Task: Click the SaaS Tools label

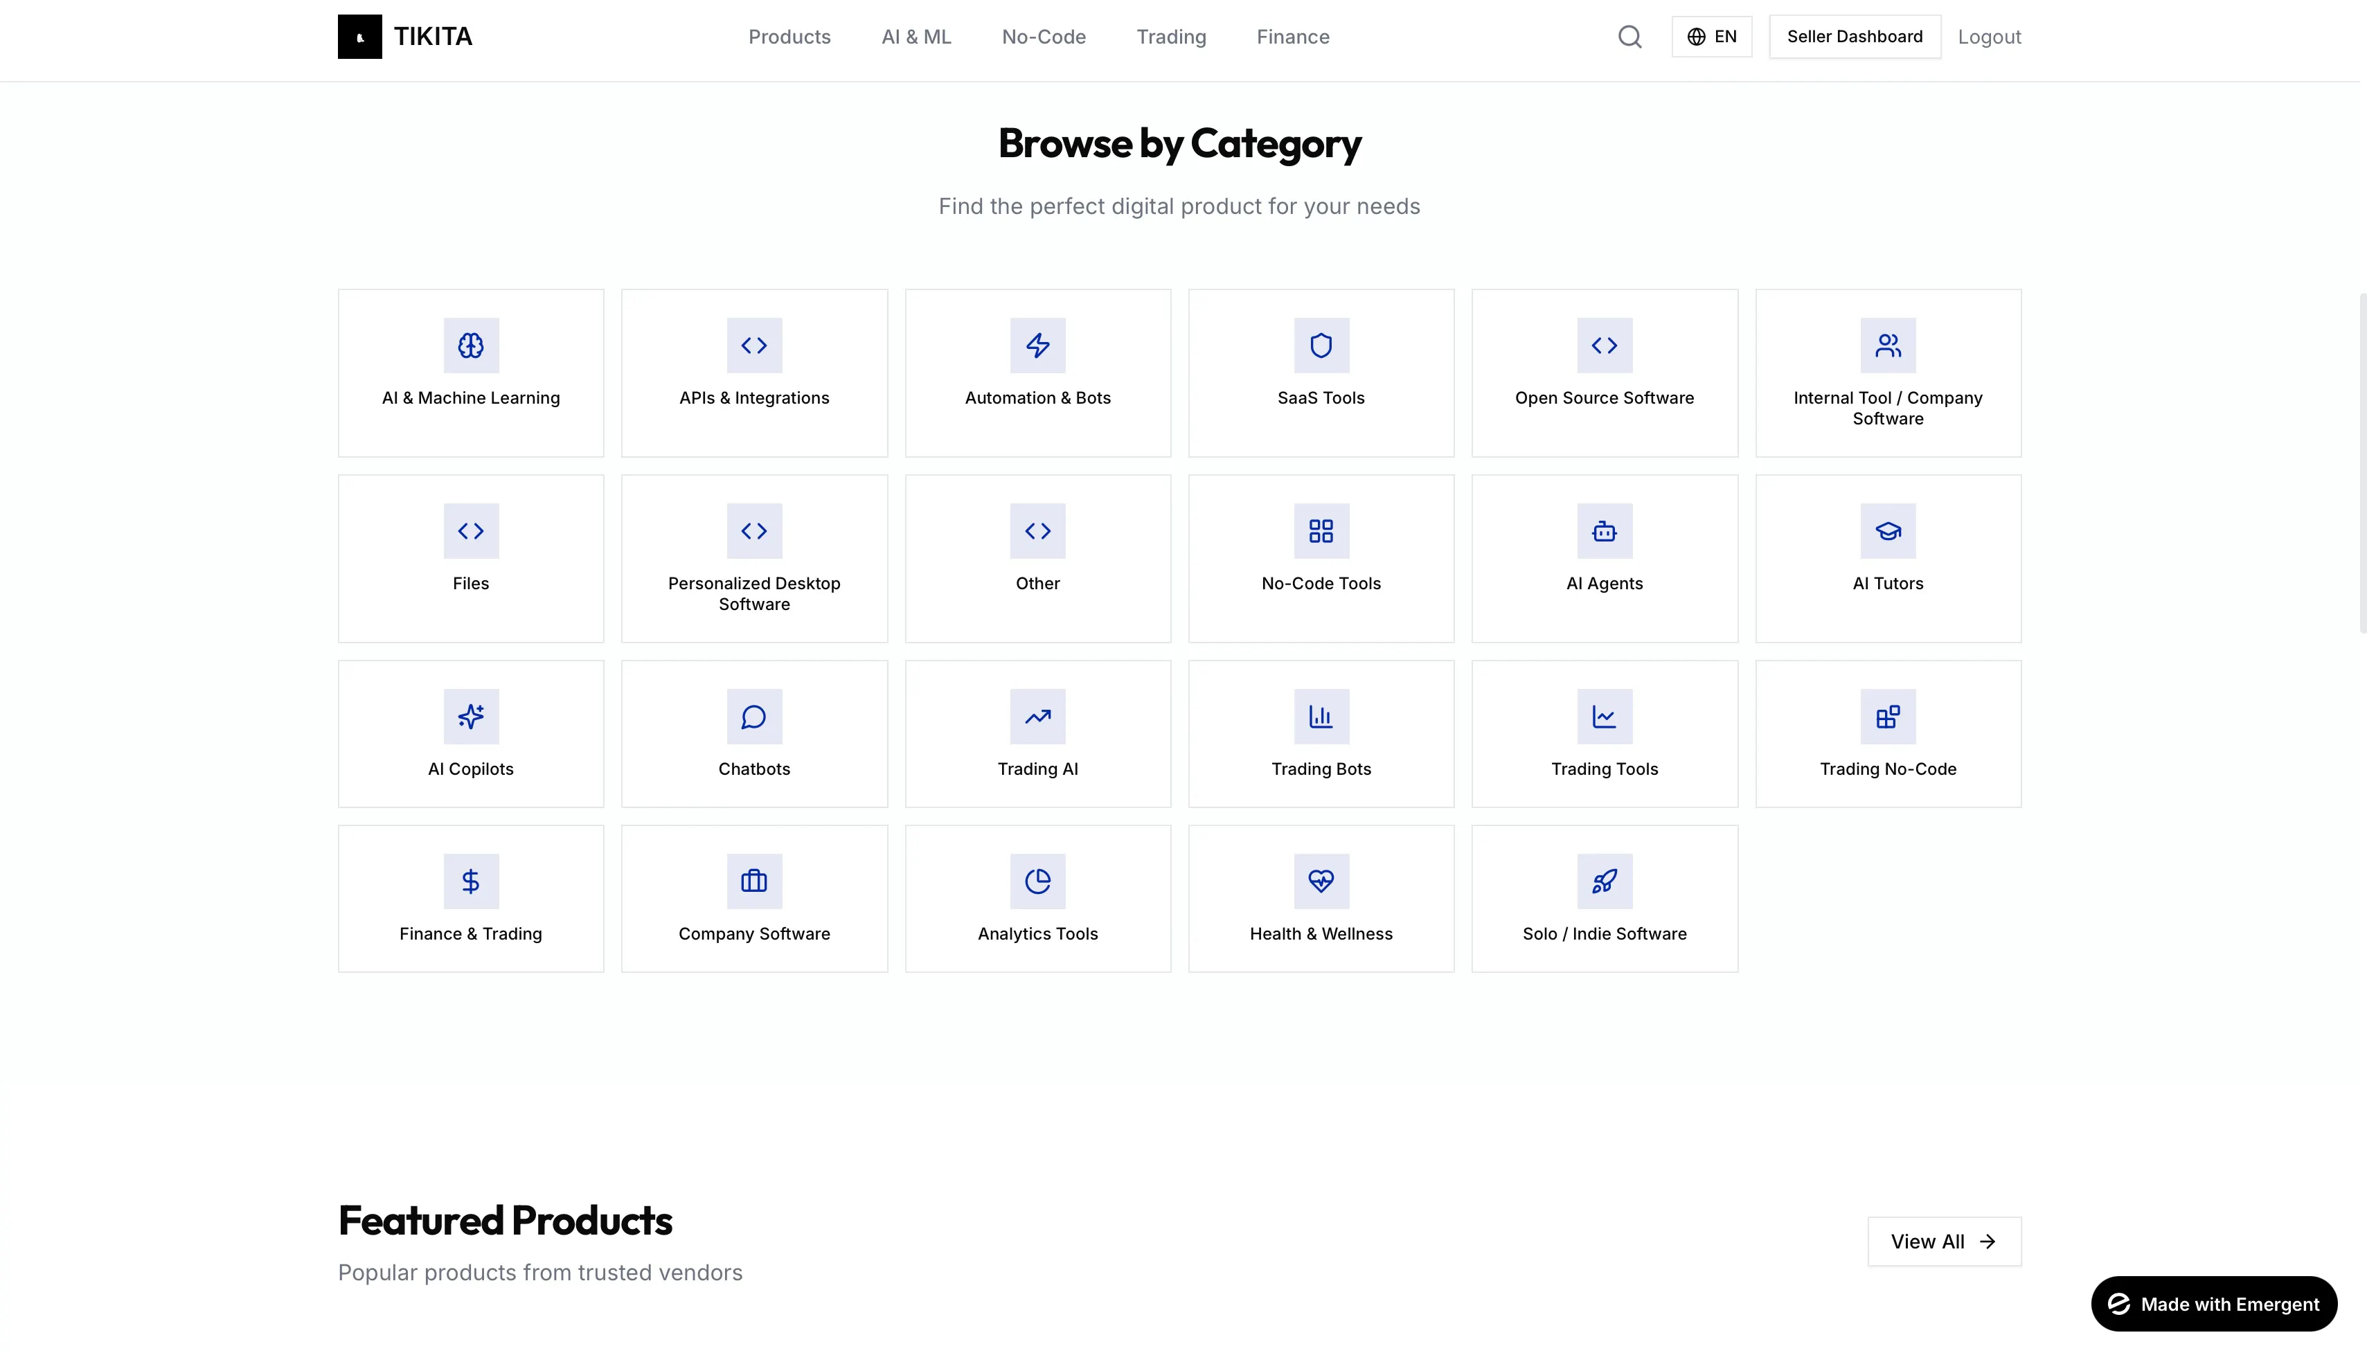Action: [x=1321, y=397]
